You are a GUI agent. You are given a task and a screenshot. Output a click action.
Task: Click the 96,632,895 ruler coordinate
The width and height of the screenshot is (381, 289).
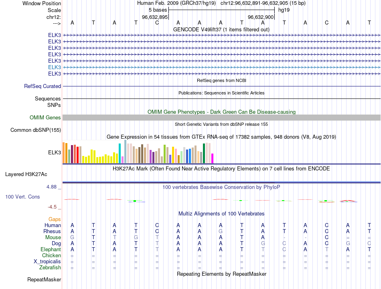155,17
